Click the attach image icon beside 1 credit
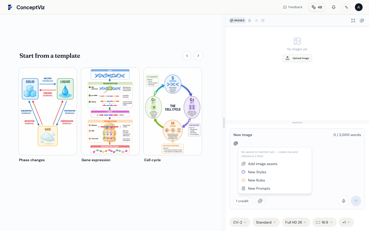This screenshot has height=231, width=369. 260,201
